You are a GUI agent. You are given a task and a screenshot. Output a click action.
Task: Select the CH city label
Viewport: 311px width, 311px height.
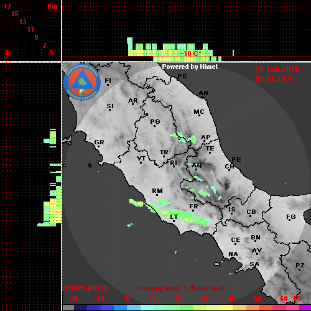pos(230,166)
